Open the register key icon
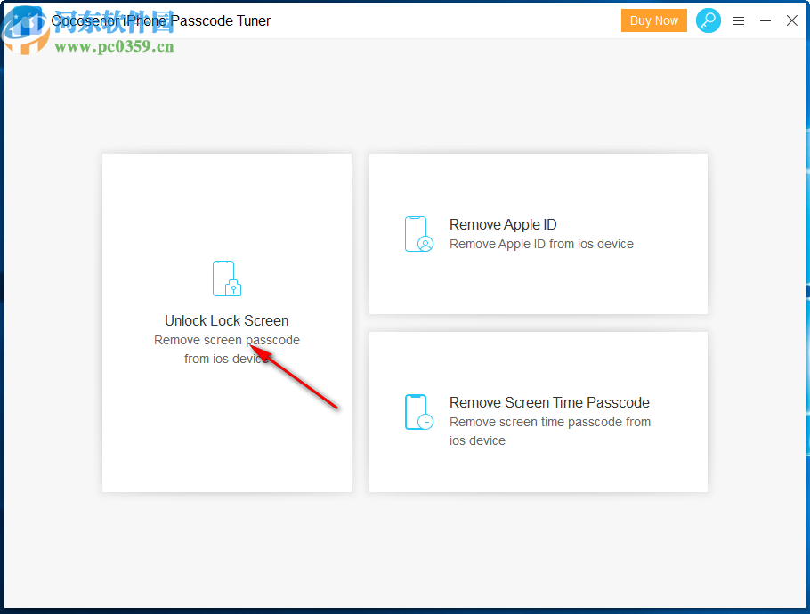The image size is (810, 614). click(x=709, y=20)
